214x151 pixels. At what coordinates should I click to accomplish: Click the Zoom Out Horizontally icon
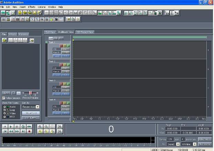[46, 127]
